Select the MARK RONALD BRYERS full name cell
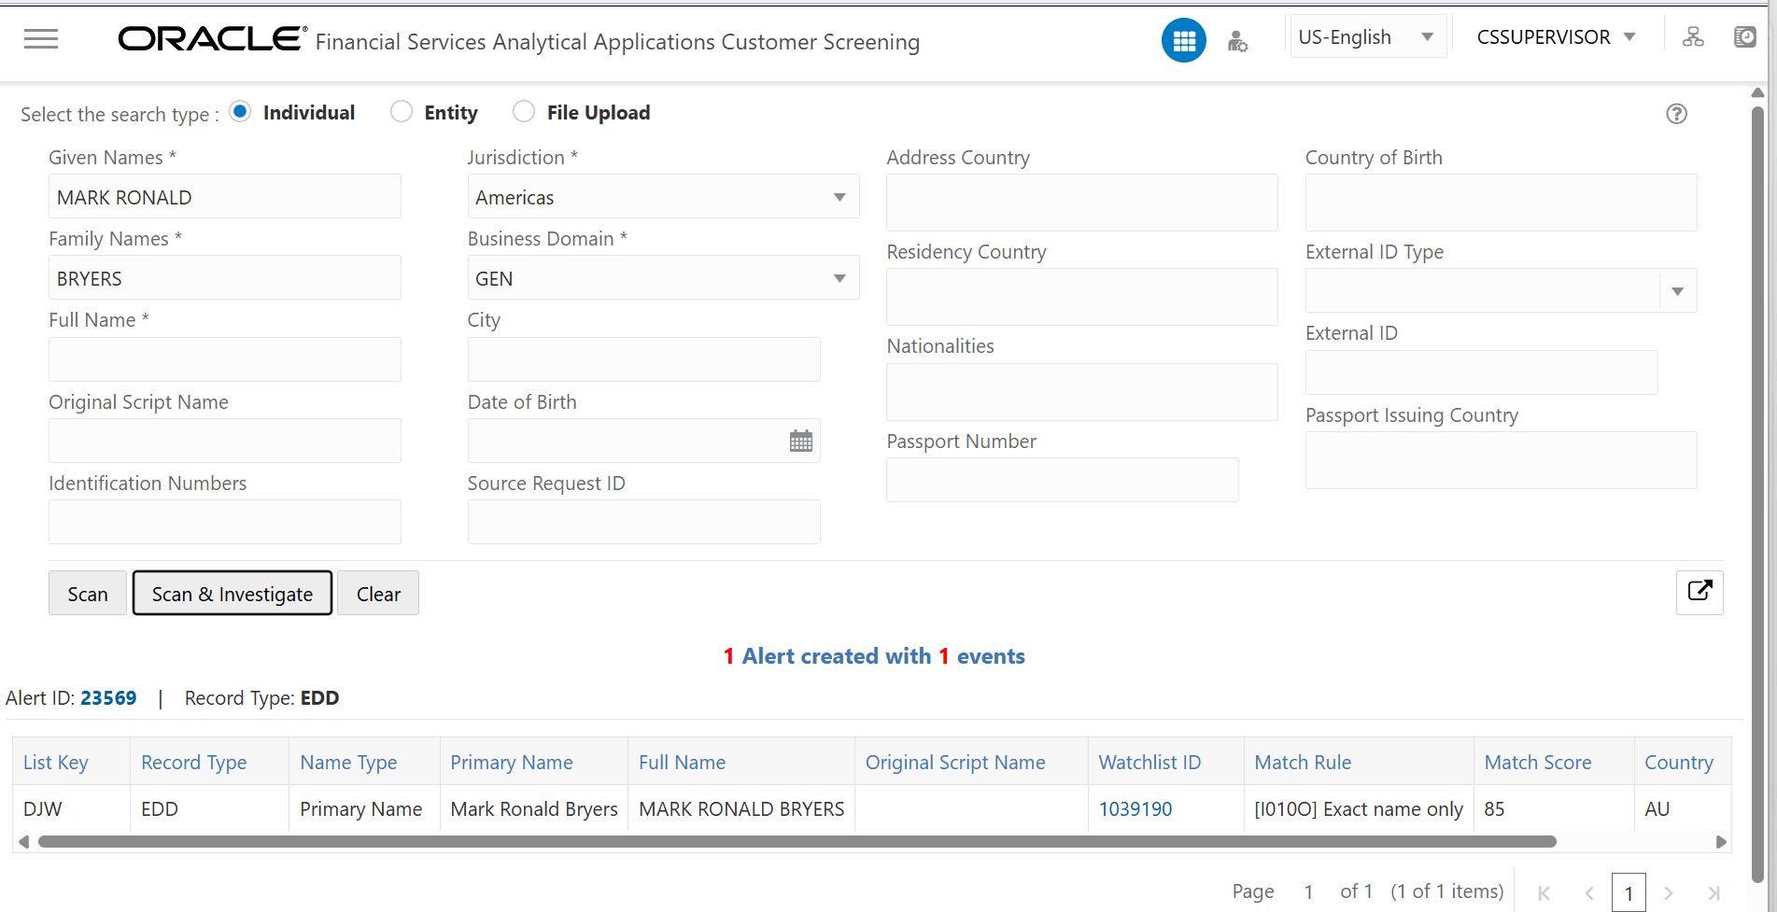This screenshot has height=912, width=1777. (x=741, y=809)
